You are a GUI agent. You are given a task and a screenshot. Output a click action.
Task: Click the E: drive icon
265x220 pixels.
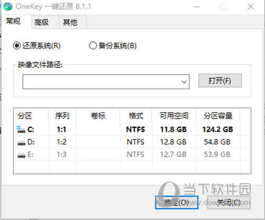[x=21, y=155]
